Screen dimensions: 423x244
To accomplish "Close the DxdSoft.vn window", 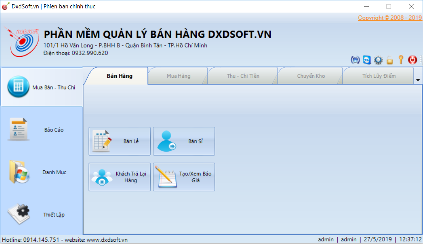I will pyautogui.click(x=411, y=6).
